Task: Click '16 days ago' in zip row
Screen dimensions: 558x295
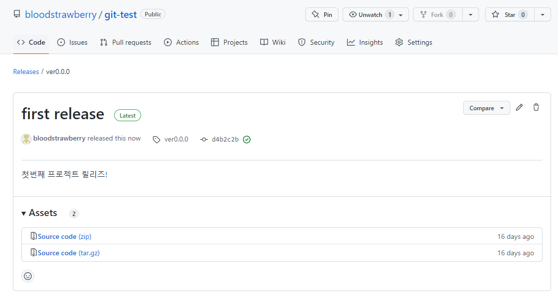Action: click(x=515, y=236)
